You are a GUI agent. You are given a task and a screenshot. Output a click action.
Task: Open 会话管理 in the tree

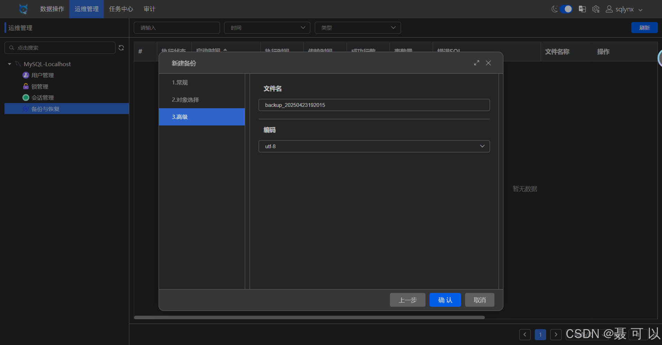tap(42, 98)
